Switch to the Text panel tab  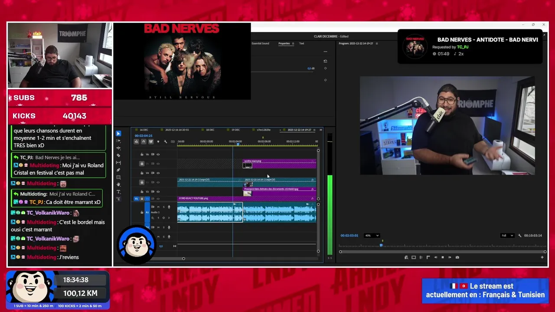pyautogui.click(x=301, y=43)
